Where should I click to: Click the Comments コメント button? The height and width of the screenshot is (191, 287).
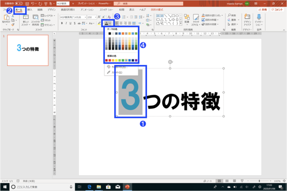[277, 10]
